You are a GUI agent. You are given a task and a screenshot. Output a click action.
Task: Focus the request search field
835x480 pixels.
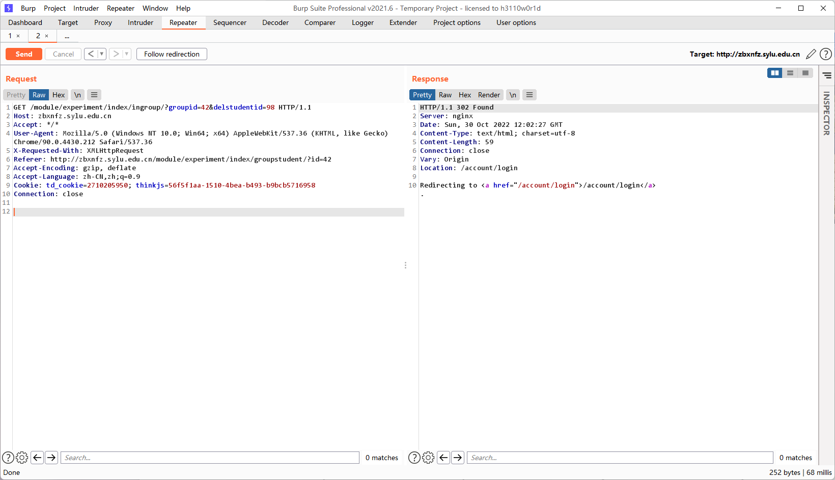pos(210,458)
